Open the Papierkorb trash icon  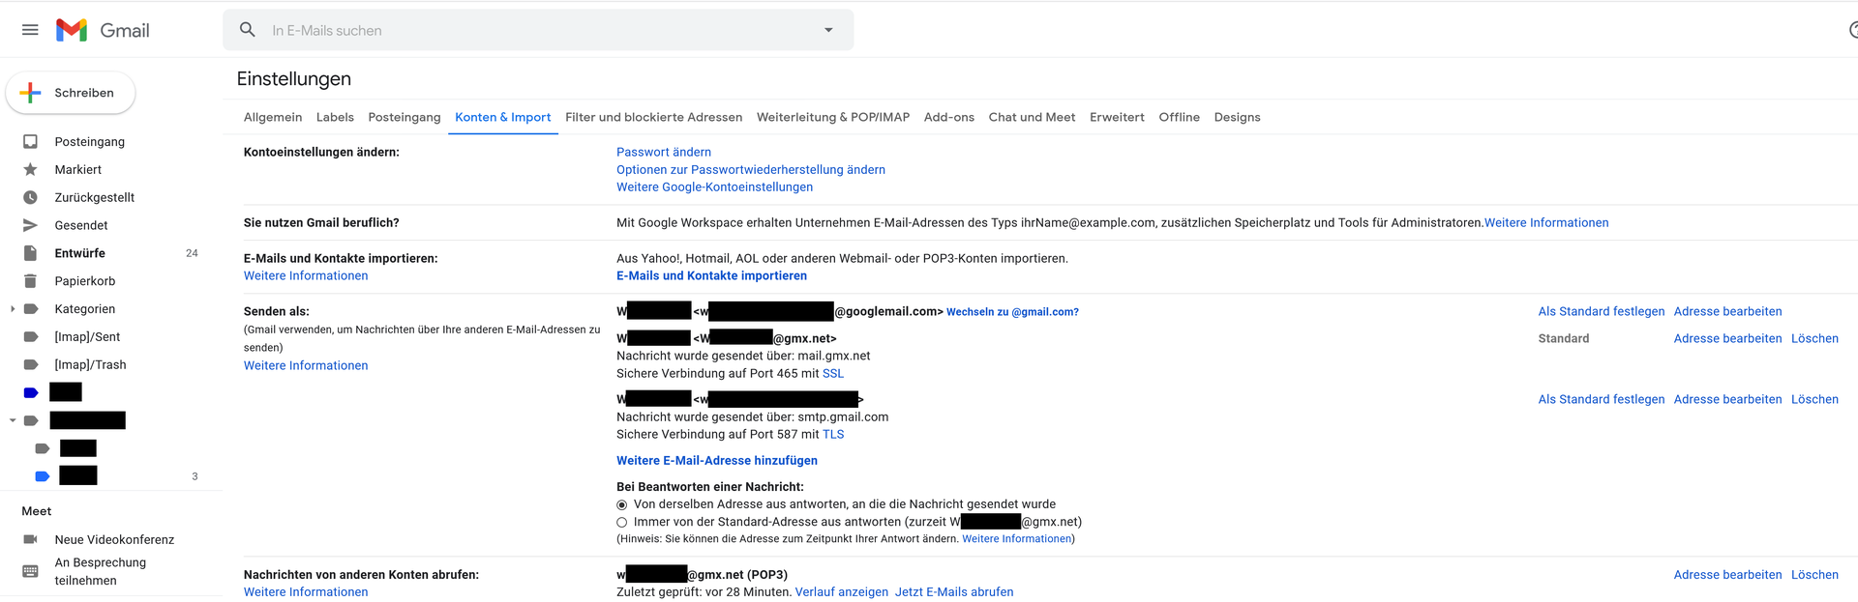coord(30,281)
